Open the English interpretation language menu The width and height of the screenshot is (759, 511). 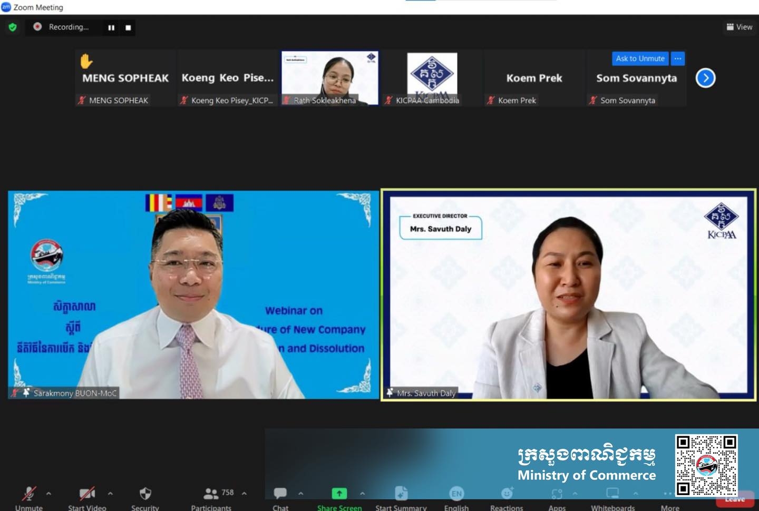[456, 494]
